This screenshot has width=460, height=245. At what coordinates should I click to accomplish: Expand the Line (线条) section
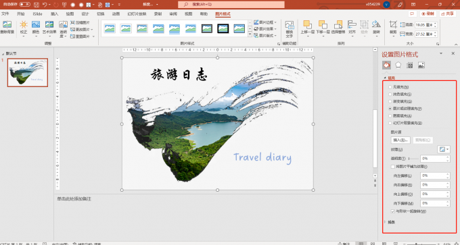click(x=392, y=222)
